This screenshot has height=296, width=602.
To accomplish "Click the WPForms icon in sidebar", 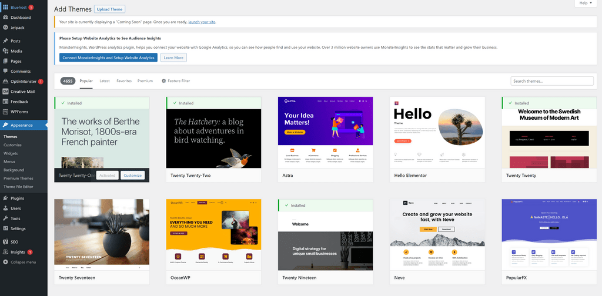I will pos(5,112).
